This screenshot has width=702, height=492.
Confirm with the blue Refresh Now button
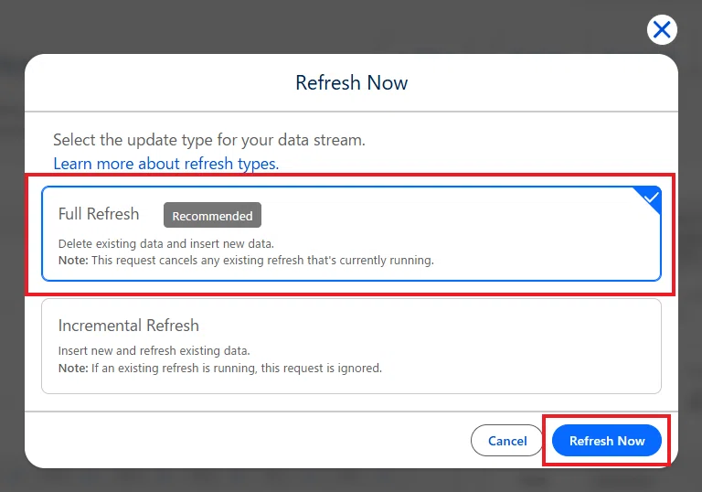click(x=607, y=441)
